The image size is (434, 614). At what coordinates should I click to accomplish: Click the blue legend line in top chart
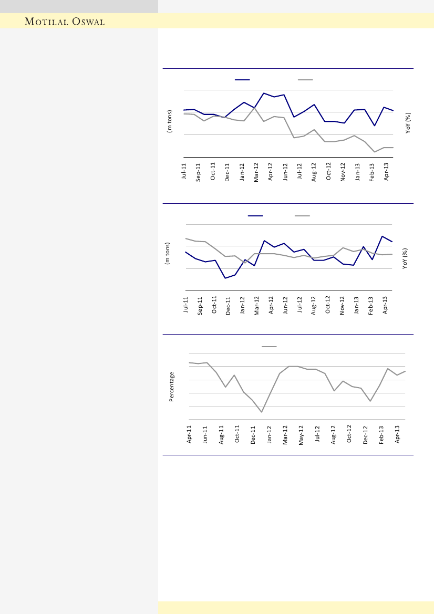click(x=242, y=80)
